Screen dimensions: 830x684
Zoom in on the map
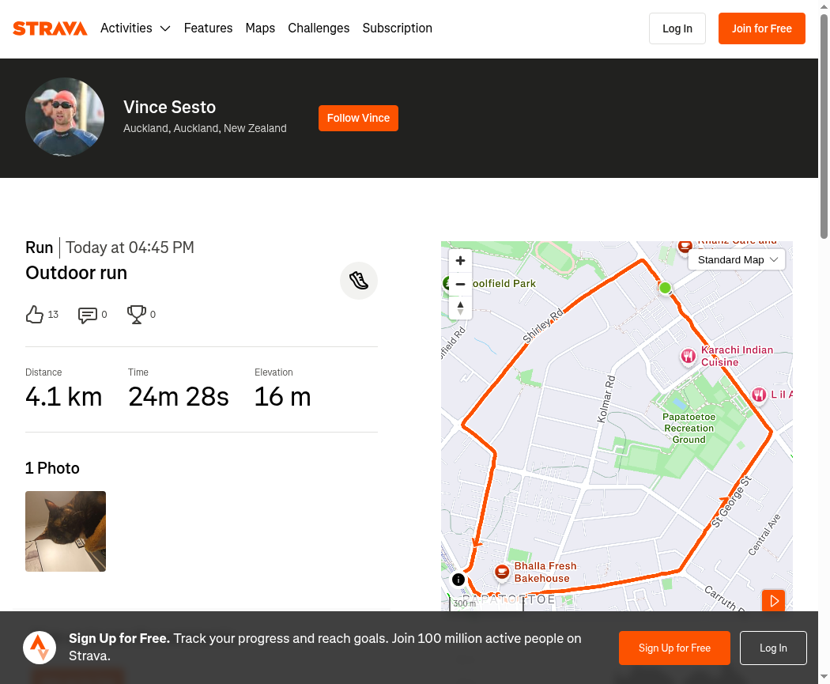[x=461, y=260]
